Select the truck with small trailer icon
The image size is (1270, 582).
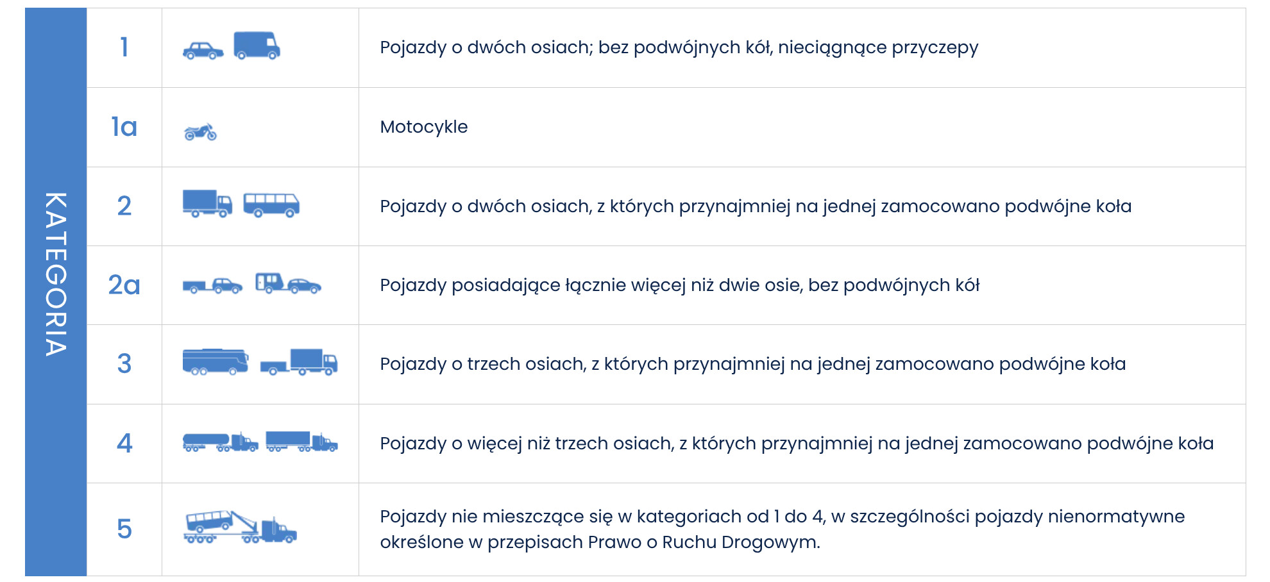[299, 362]
